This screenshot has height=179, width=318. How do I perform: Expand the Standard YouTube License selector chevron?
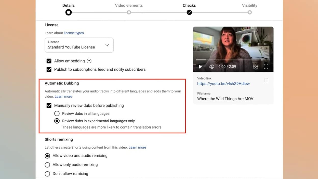pyautogui.click(x=107, y=45)
